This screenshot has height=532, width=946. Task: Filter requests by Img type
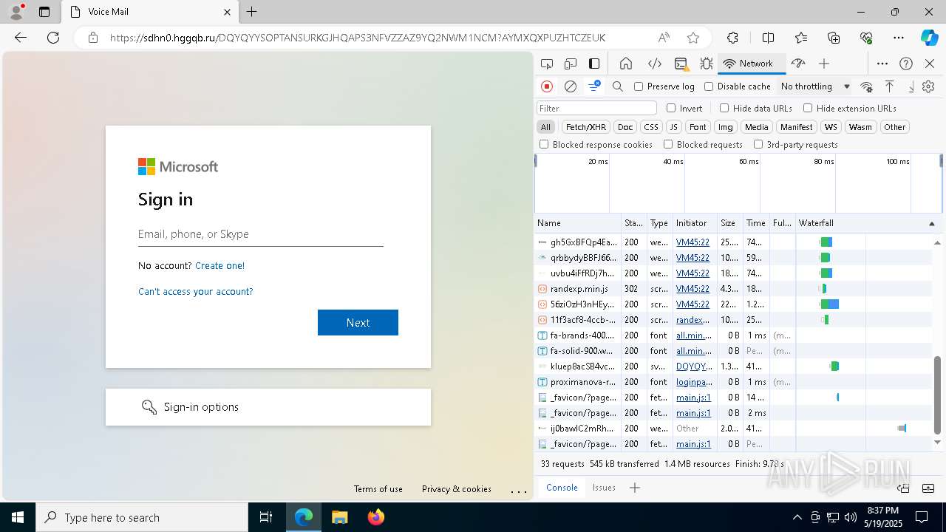(726, 127)
